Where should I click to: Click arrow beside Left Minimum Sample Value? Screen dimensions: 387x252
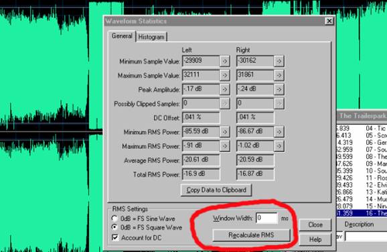point(224,61)
